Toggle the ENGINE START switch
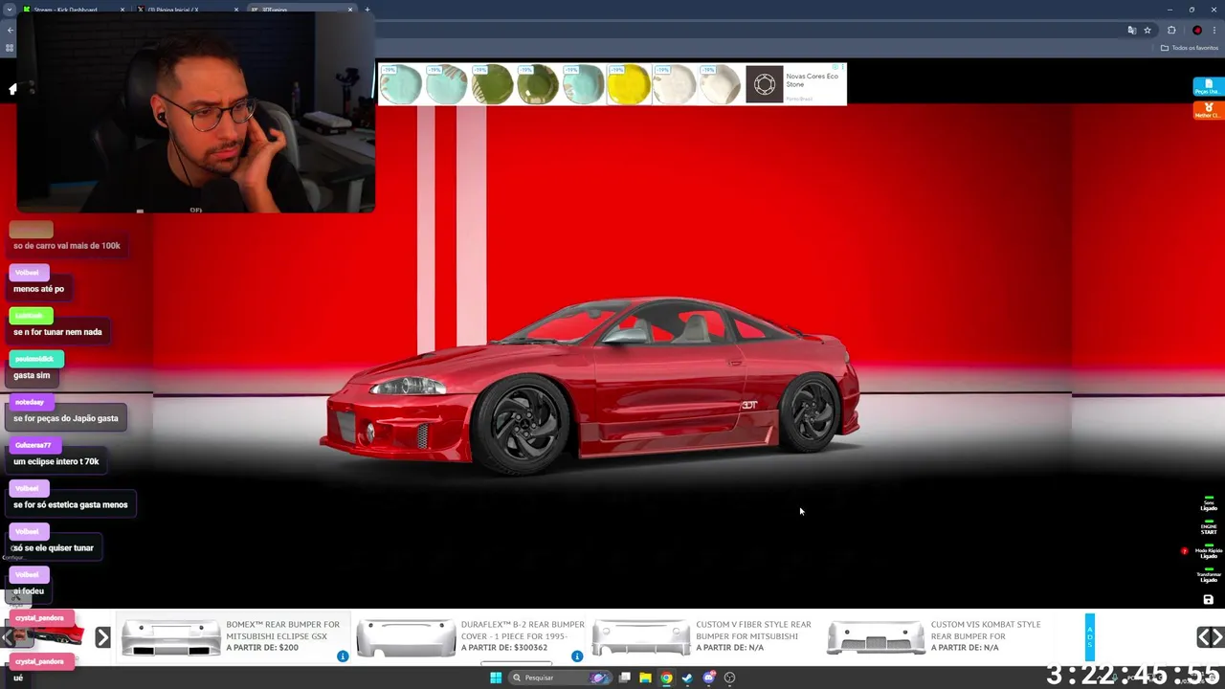This screenshot has height=689, width=1225. (x=1209, y=527)
